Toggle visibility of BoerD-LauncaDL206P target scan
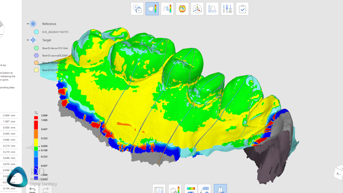343x193 pixels. pyautogui.click(x=36, y=56)
